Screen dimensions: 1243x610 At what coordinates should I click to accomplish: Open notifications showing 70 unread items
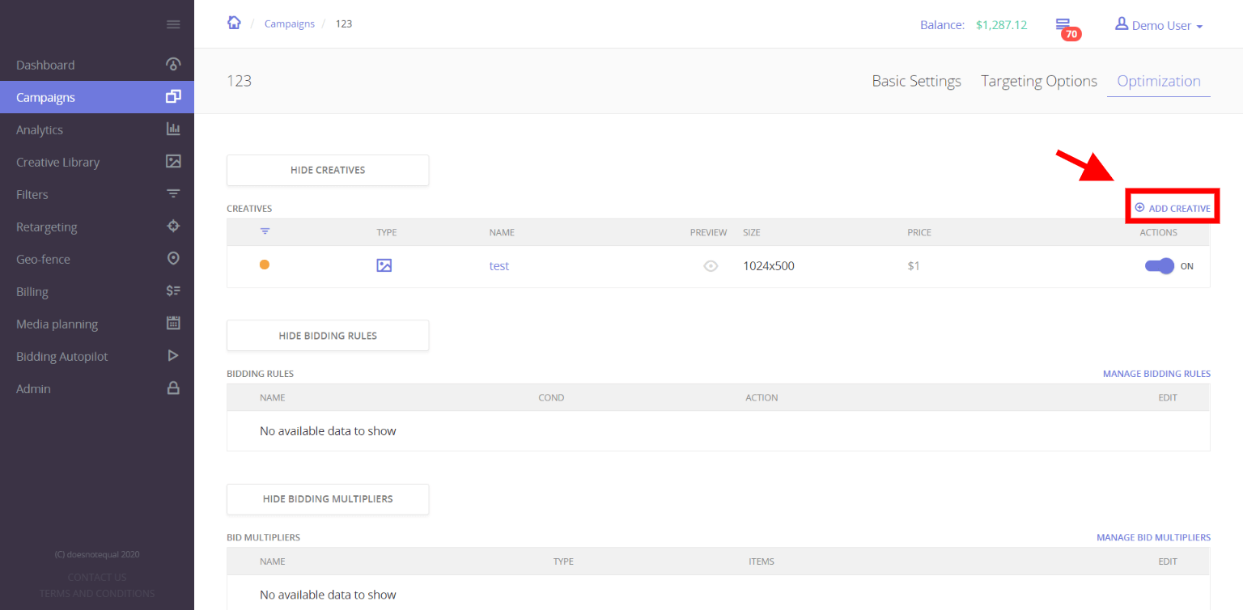pos(1063,25)
